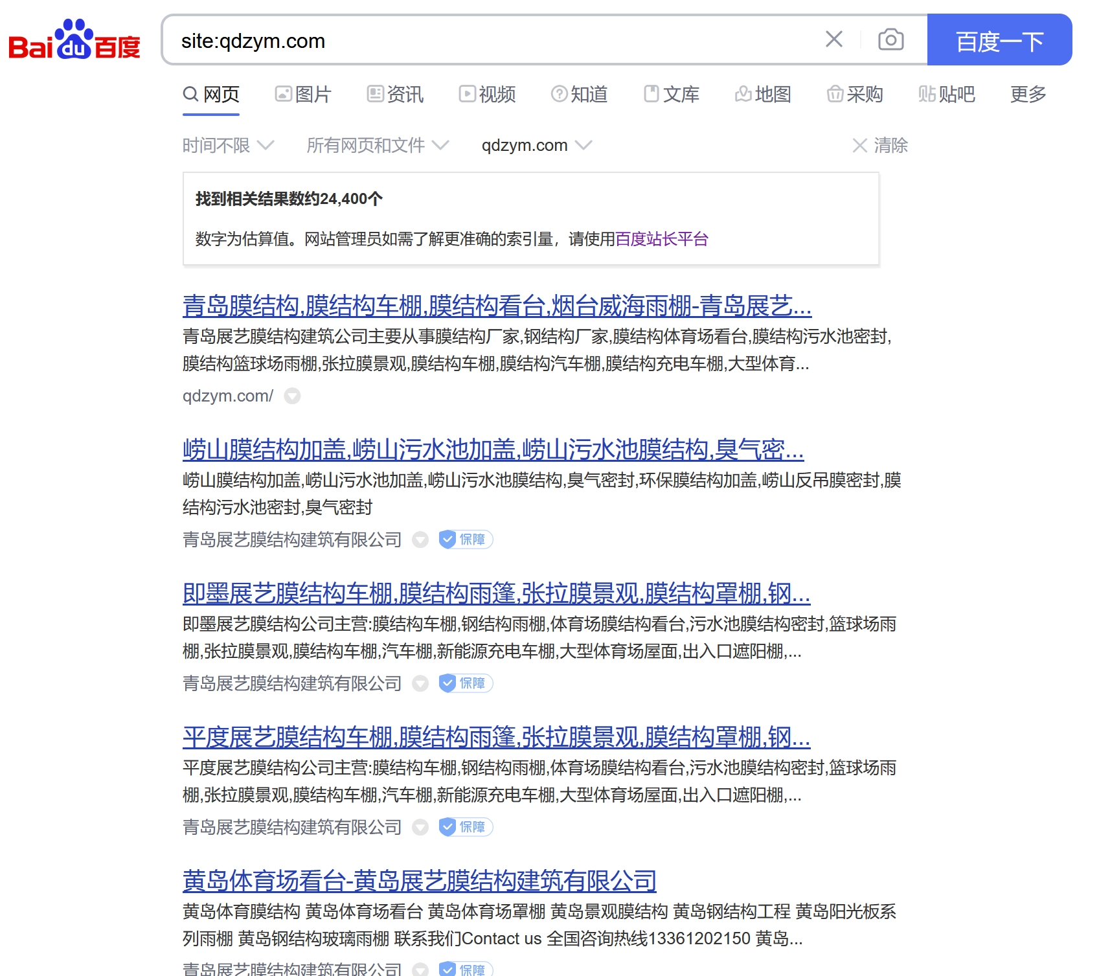The height and width of the screenshot is (976, 1099).
Task: Open the dropdown arrow next to qdzym.com/ URL
Action: (x=293, y=396)
